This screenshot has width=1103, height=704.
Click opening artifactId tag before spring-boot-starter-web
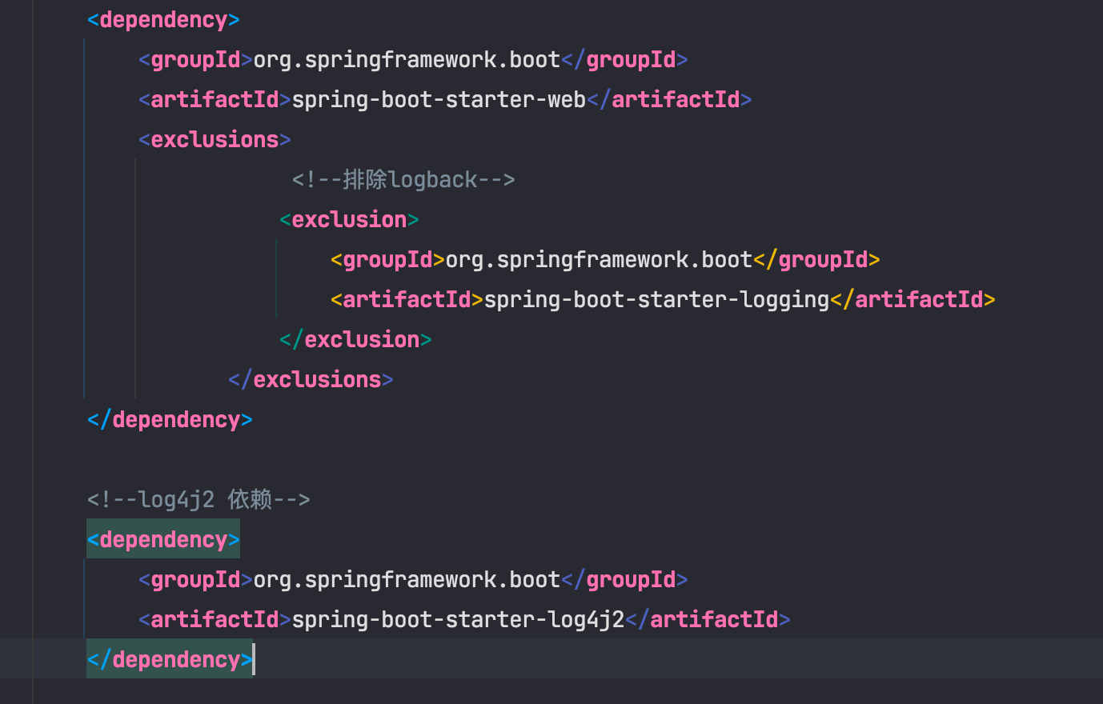[x=215, y=99]
